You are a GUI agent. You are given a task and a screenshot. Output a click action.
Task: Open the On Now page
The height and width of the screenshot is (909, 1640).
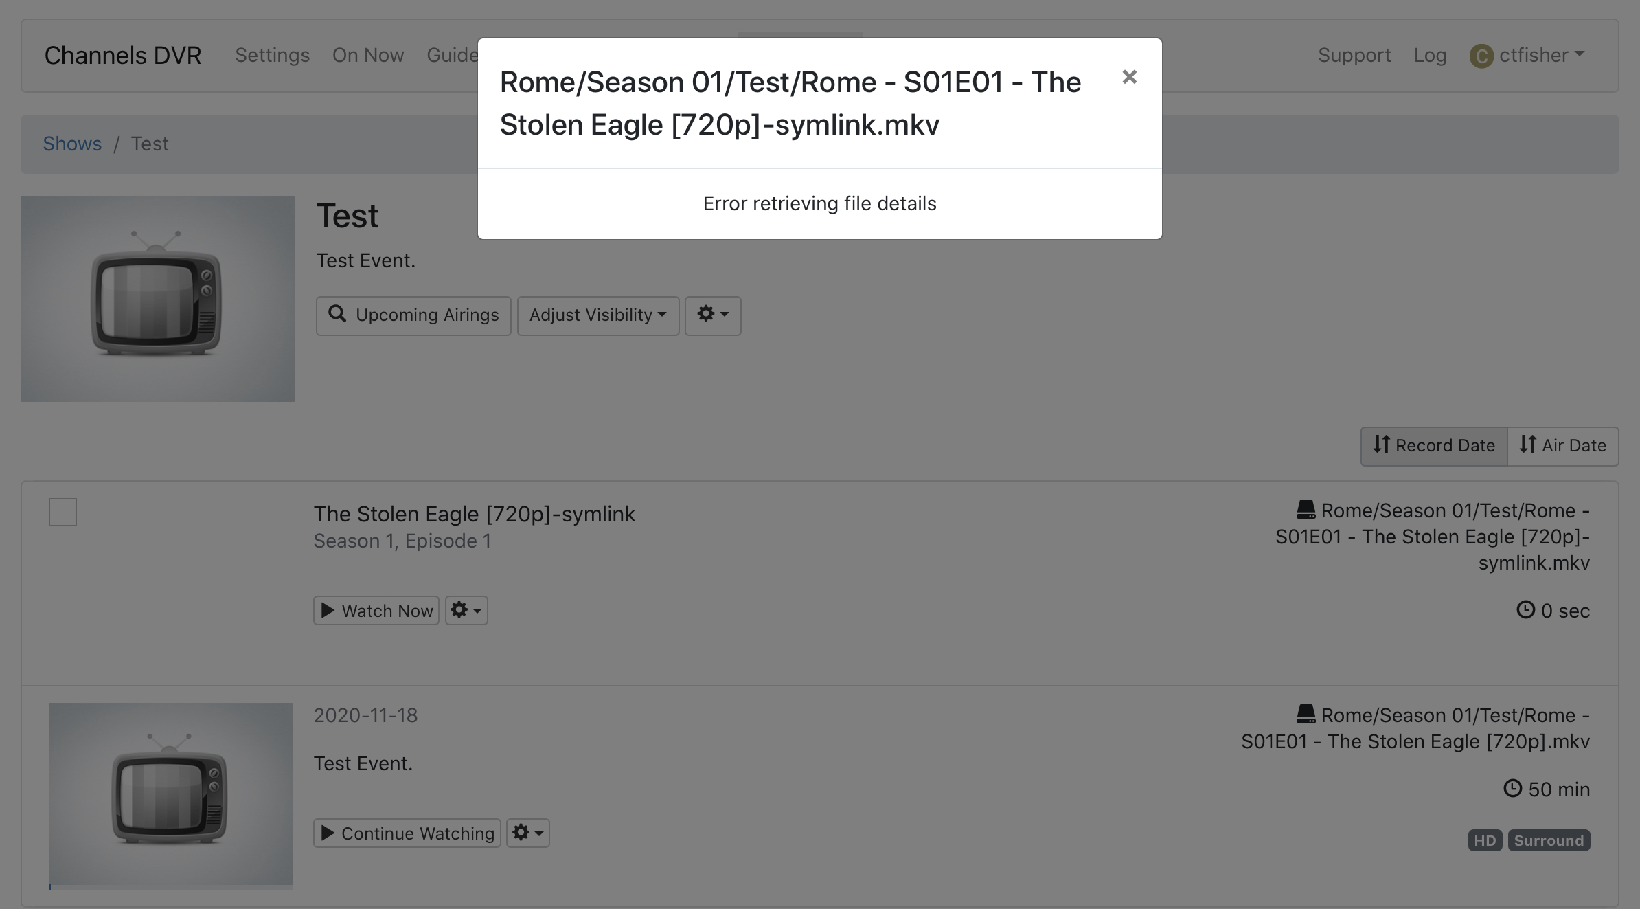click(368, 55)
